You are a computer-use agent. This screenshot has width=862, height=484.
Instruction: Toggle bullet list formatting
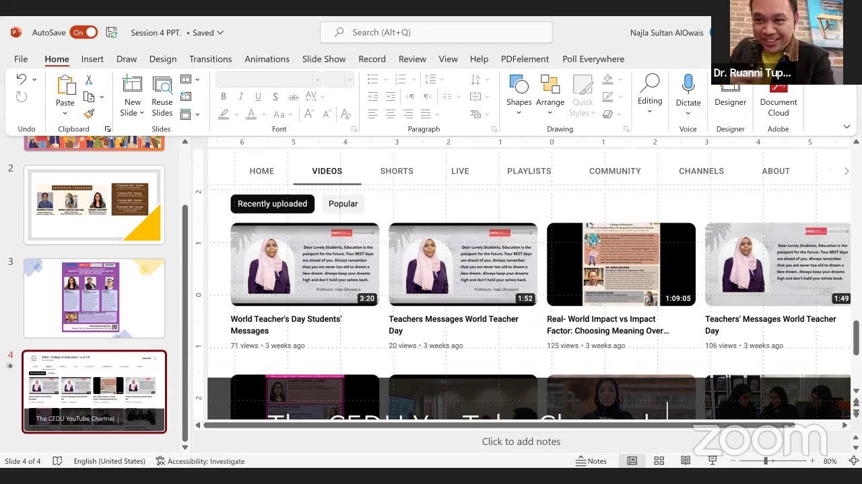372,79
